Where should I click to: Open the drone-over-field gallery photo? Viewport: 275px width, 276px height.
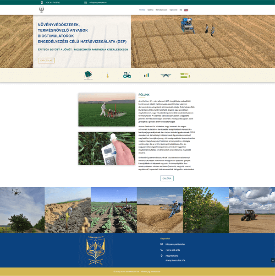(x=22, y=210)
